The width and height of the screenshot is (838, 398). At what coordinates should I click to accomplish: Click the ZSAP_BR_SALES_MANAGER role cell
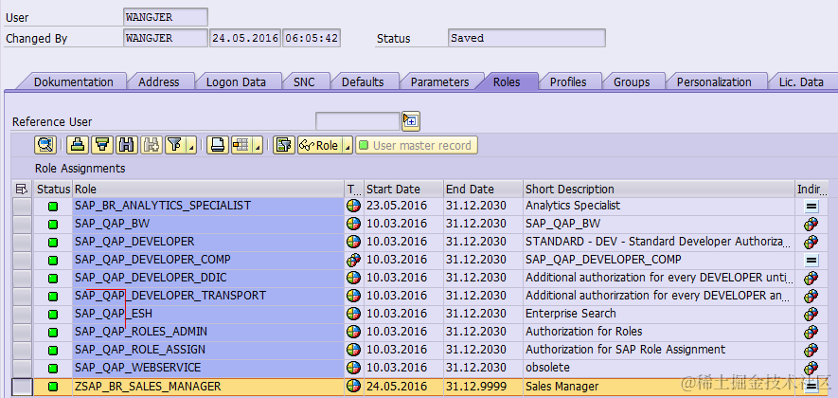tap(208, 387)
